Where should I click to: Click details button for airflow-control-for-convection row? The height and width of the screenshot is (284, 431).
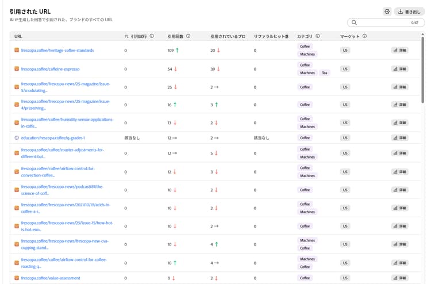399,172
